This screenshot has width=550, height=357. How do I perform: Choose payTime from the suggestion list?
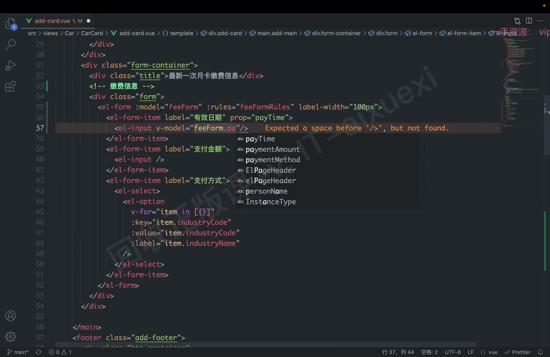(x=330, y=139)
